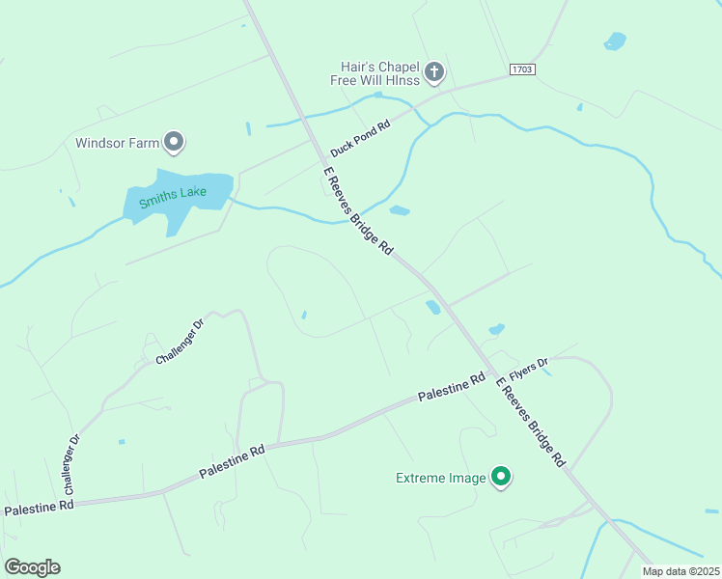
Task: Open the Google logo link
Action: click(33, 567)
